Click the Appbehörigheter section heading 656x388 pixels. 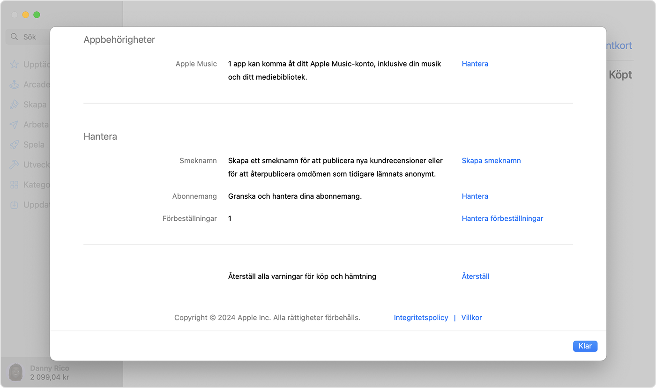point(119,40)
